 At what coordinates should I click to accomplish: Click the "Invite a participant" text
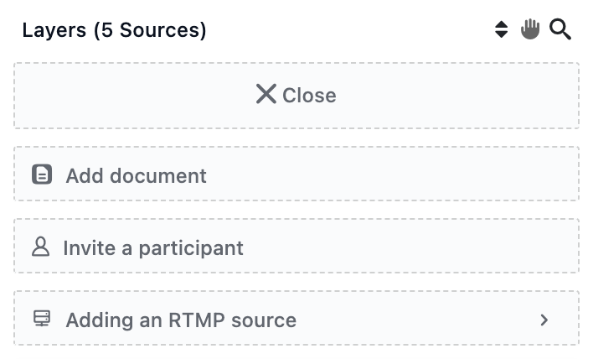[153, 248]
